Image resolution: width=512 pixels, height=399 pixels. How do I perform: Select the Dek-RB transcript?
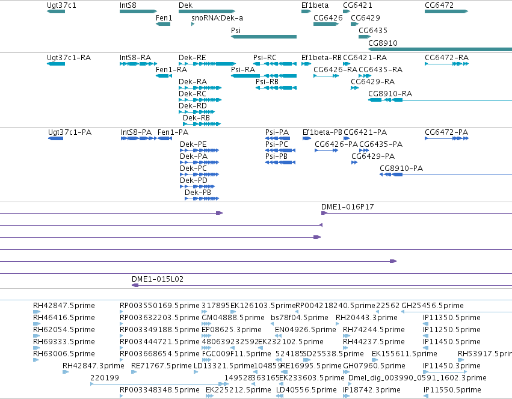(x=202, y=124)
